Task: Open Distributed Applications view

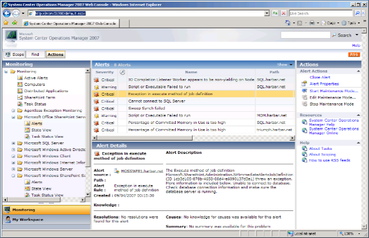Action: click(46, 91)
